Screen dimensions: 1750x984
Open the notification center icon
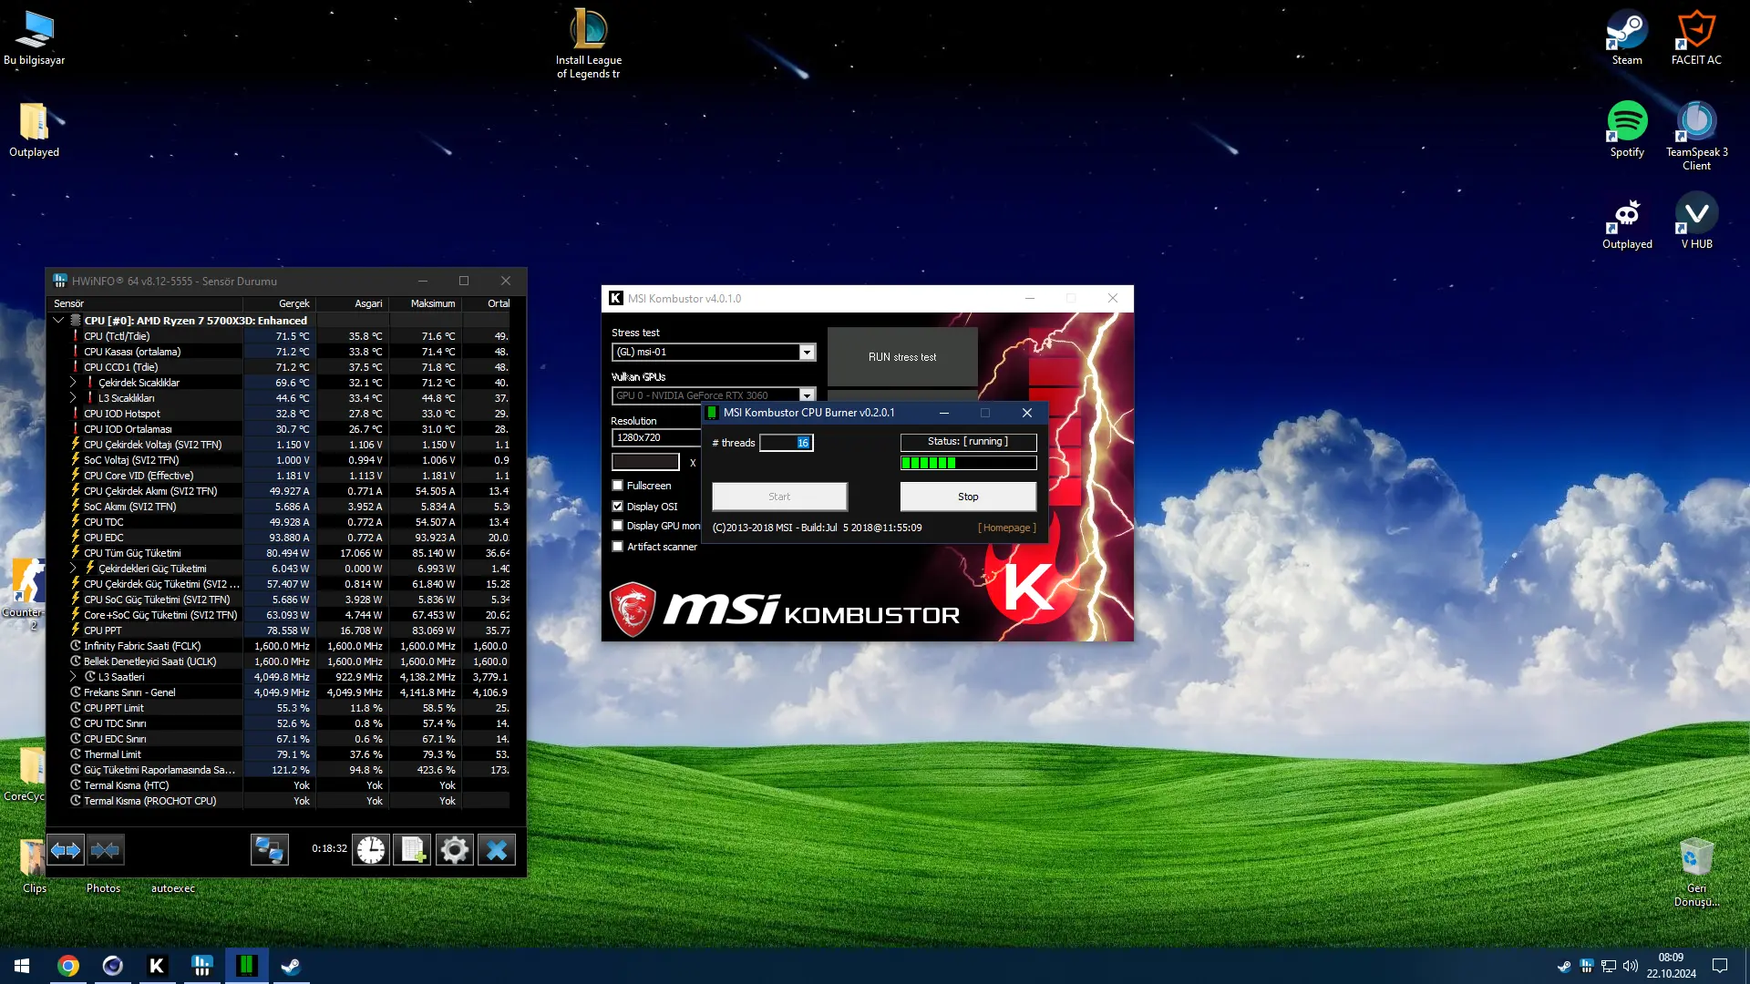[x=1720, y=966]
